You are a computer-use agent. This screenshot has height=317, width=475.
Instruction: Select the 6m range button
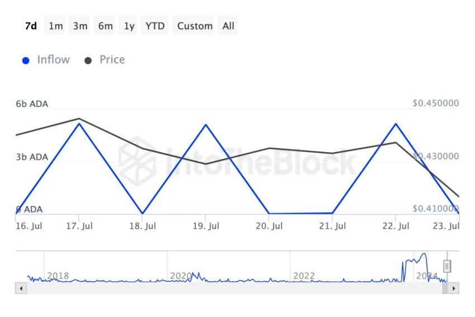(105, 26)
